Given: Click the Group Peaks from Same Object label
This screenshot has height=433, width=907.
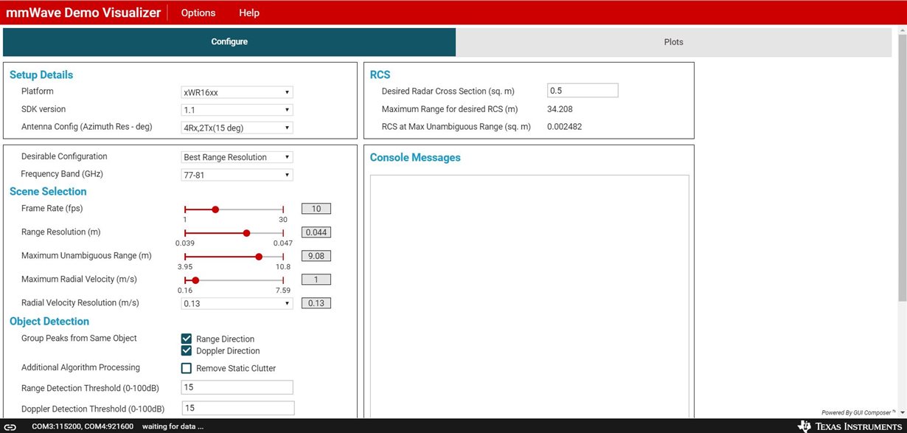Looking at the screenshot, I should point(79,339).
